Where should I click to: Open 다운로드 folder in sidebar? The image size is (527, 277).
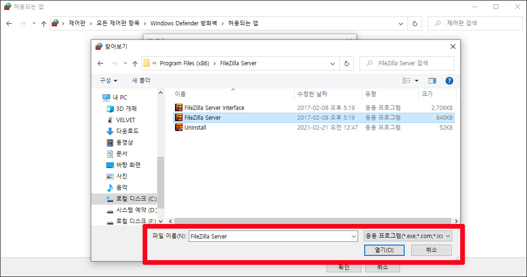click(122, 131)
